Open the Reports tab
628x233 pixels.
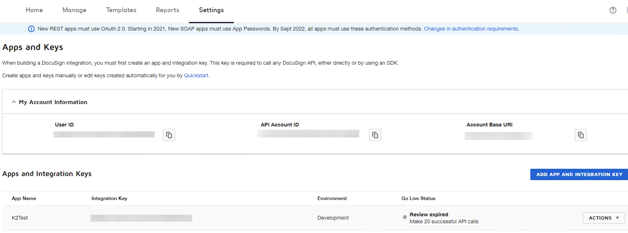pyautogui.click(x=167, y=10)
